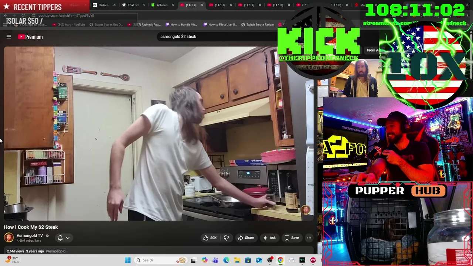Screen dimensions: 473x266
Task: Click the #Asmongold hashtag link
Action: tap(55, 251)
